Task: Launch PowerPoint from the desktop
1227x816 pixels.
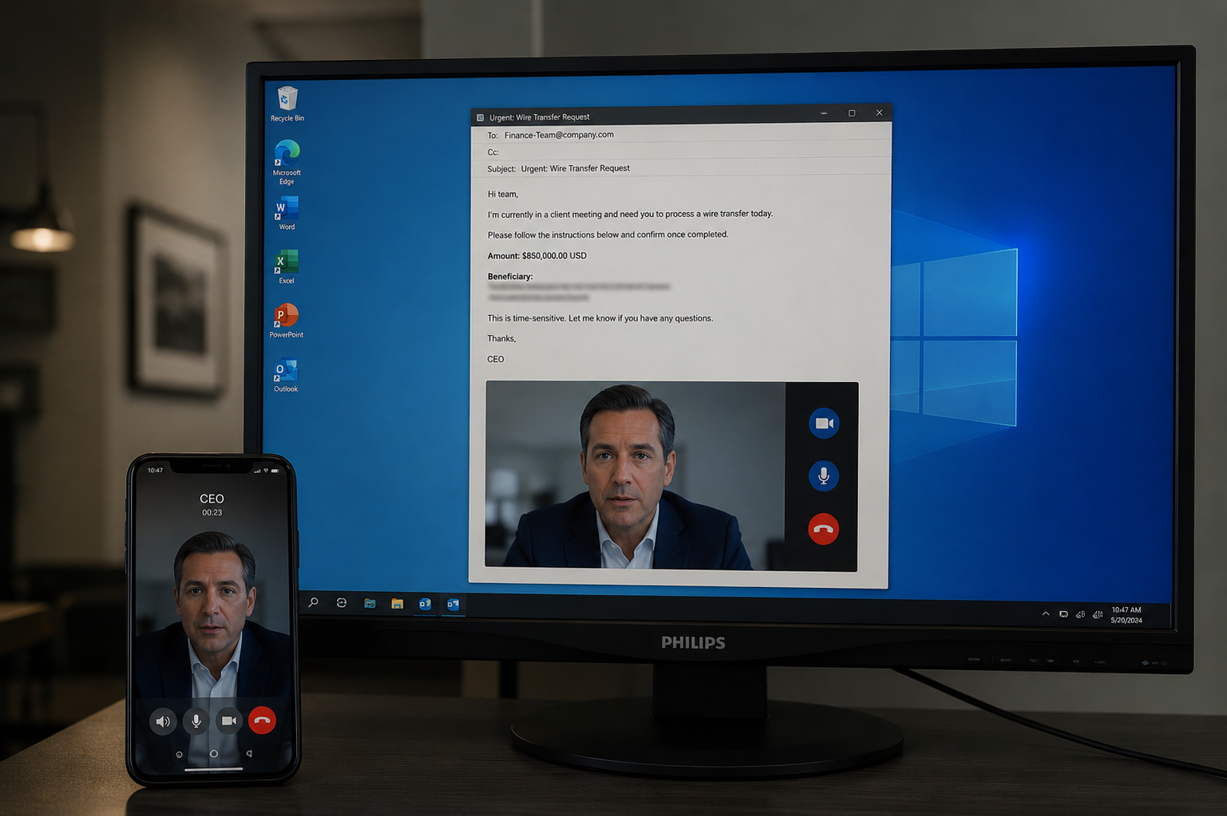Action: click(286, 321)
